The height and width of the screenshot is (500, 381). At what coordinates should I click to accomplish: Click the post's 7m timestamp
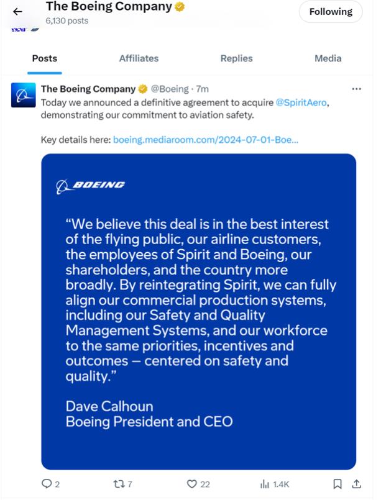pos(203,89)
